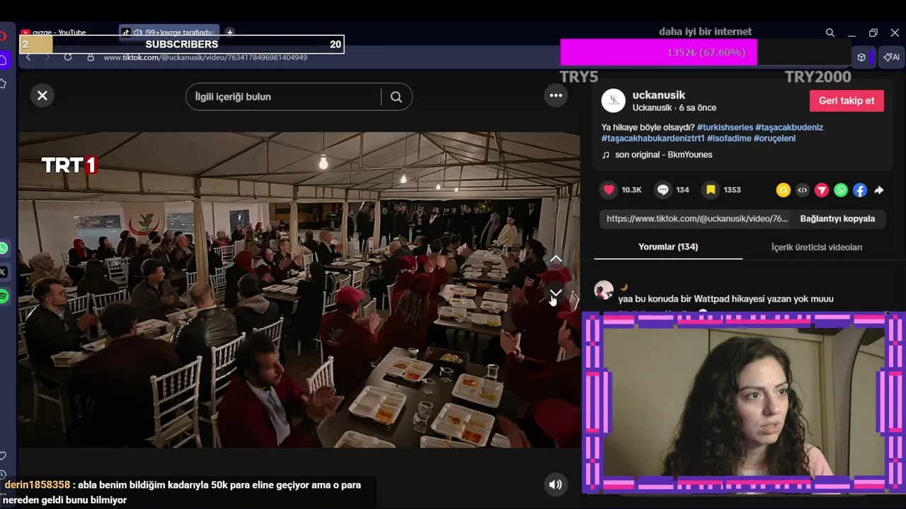This screenshot has height=509, width=906.
Task: Click the browser back arrow
Action: tap(28, 57)
